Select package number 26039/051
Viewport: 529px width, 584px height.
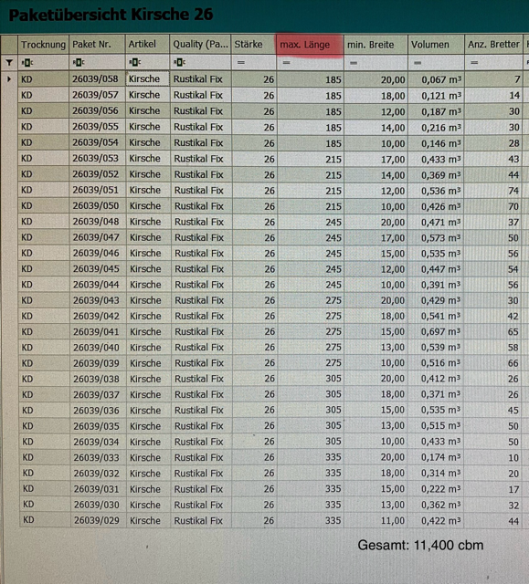95,190
